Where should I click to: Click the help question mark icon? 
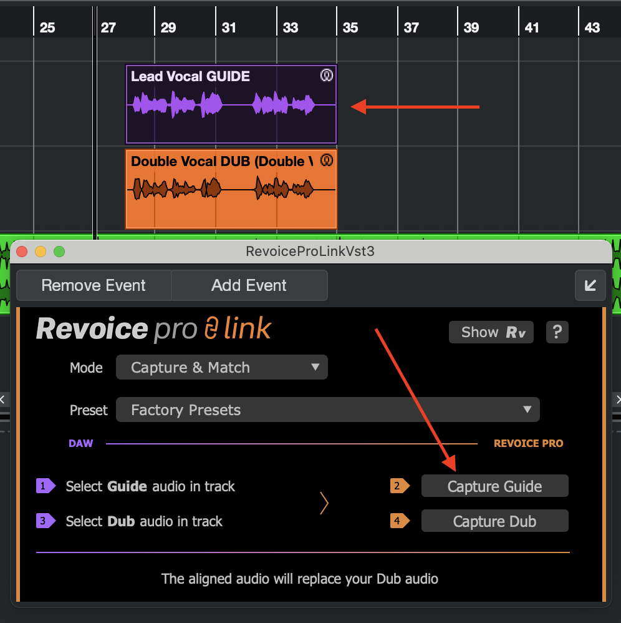click(557, 332)
